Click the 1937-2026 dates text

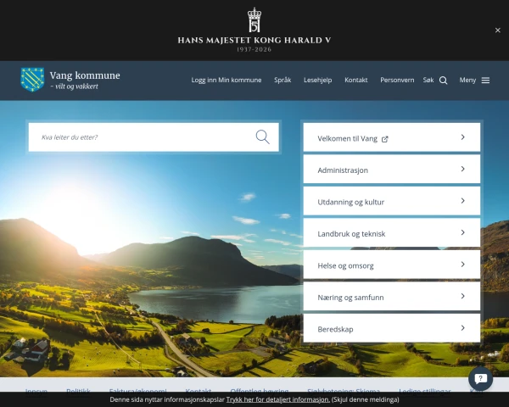coord(254,50)
